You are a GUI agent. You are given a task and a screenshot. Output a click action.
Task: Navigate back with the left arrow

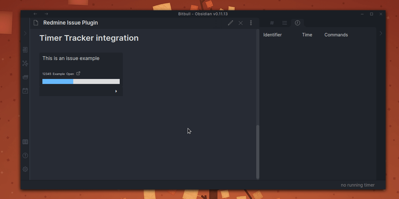tap(35, 14)
